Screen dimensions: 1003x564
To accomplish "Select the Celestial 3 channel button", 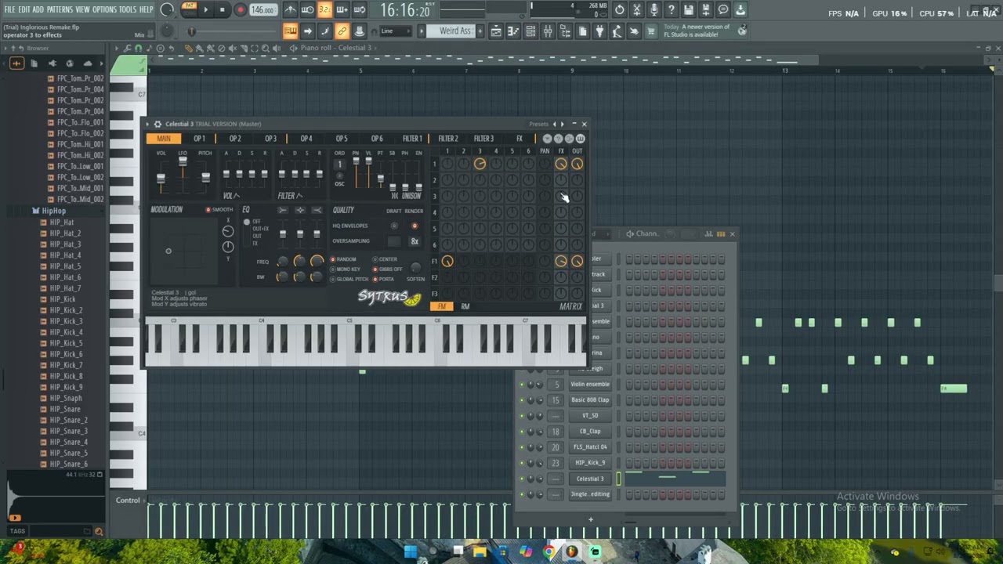I will click(x=590, y=479).
